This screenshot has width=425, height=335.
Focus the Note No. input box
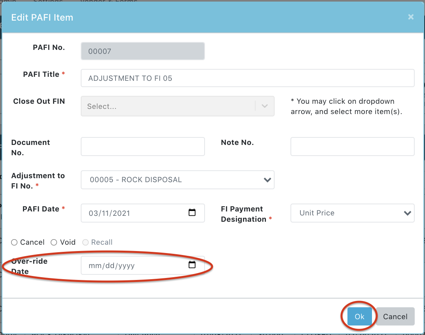pyautogui.click(x=352, y=147)
